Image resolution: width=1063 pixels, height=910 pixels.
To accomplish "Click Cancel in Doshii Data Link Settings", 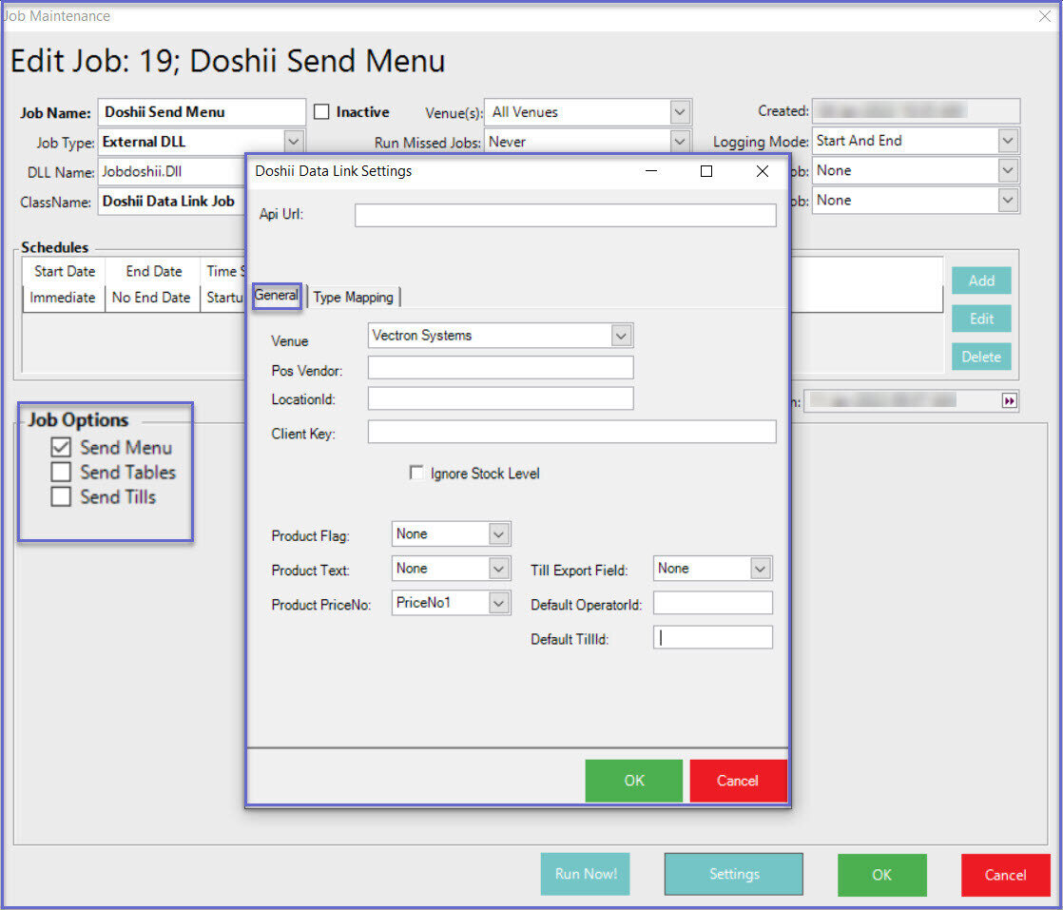I will pyautogui.click(x=738, y=781).
